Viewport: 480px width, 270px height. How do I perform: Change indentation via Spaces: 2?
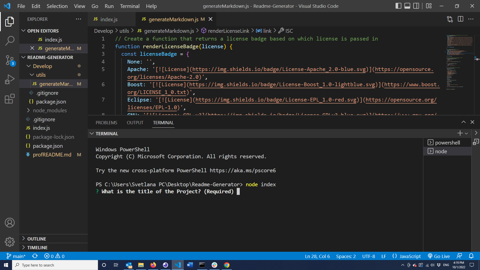[x=346, y=256]
